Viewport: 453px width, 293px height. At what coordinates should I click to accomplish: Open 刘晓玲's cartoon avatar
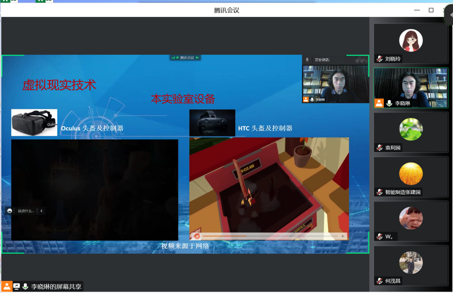pyautogui.click(x=411, y=41)
